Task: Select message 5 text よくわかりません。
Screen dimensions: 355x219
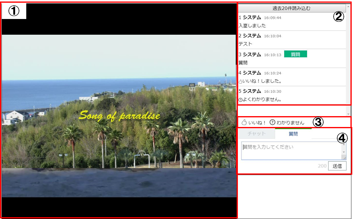Action: pyautogui.click(x=262, y=99)
